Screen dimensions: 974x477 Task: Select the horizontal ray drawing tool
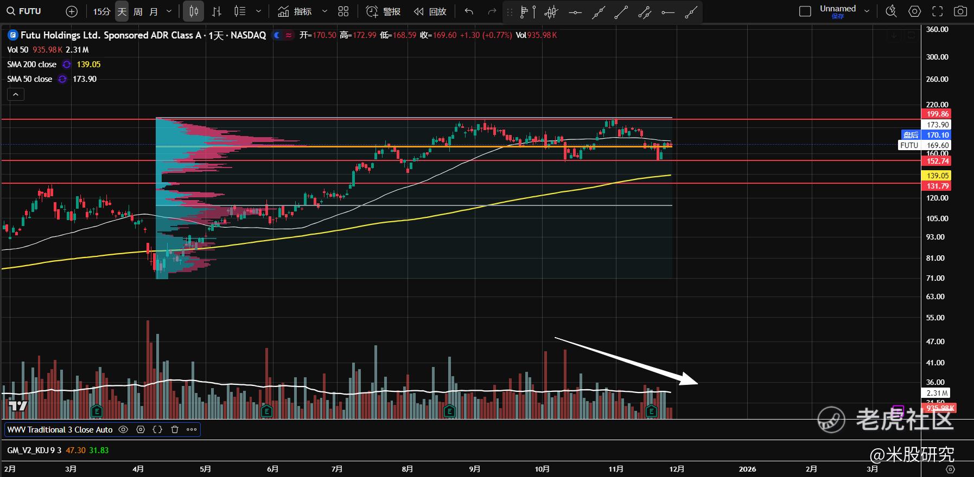[x=668, y=11]
